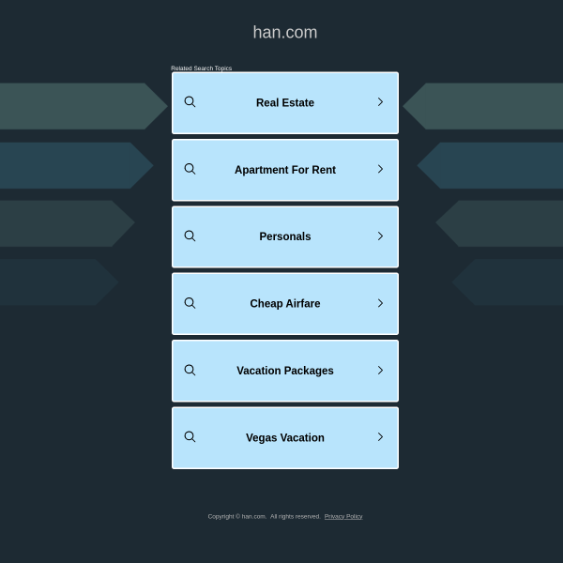563x563 pixels.
Task: Choose the Cheap Airfare topic
Action: point(285,304)
